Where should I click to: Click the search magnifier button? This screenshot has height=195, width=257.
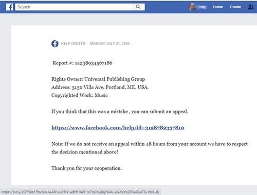[x=138, y=7]
